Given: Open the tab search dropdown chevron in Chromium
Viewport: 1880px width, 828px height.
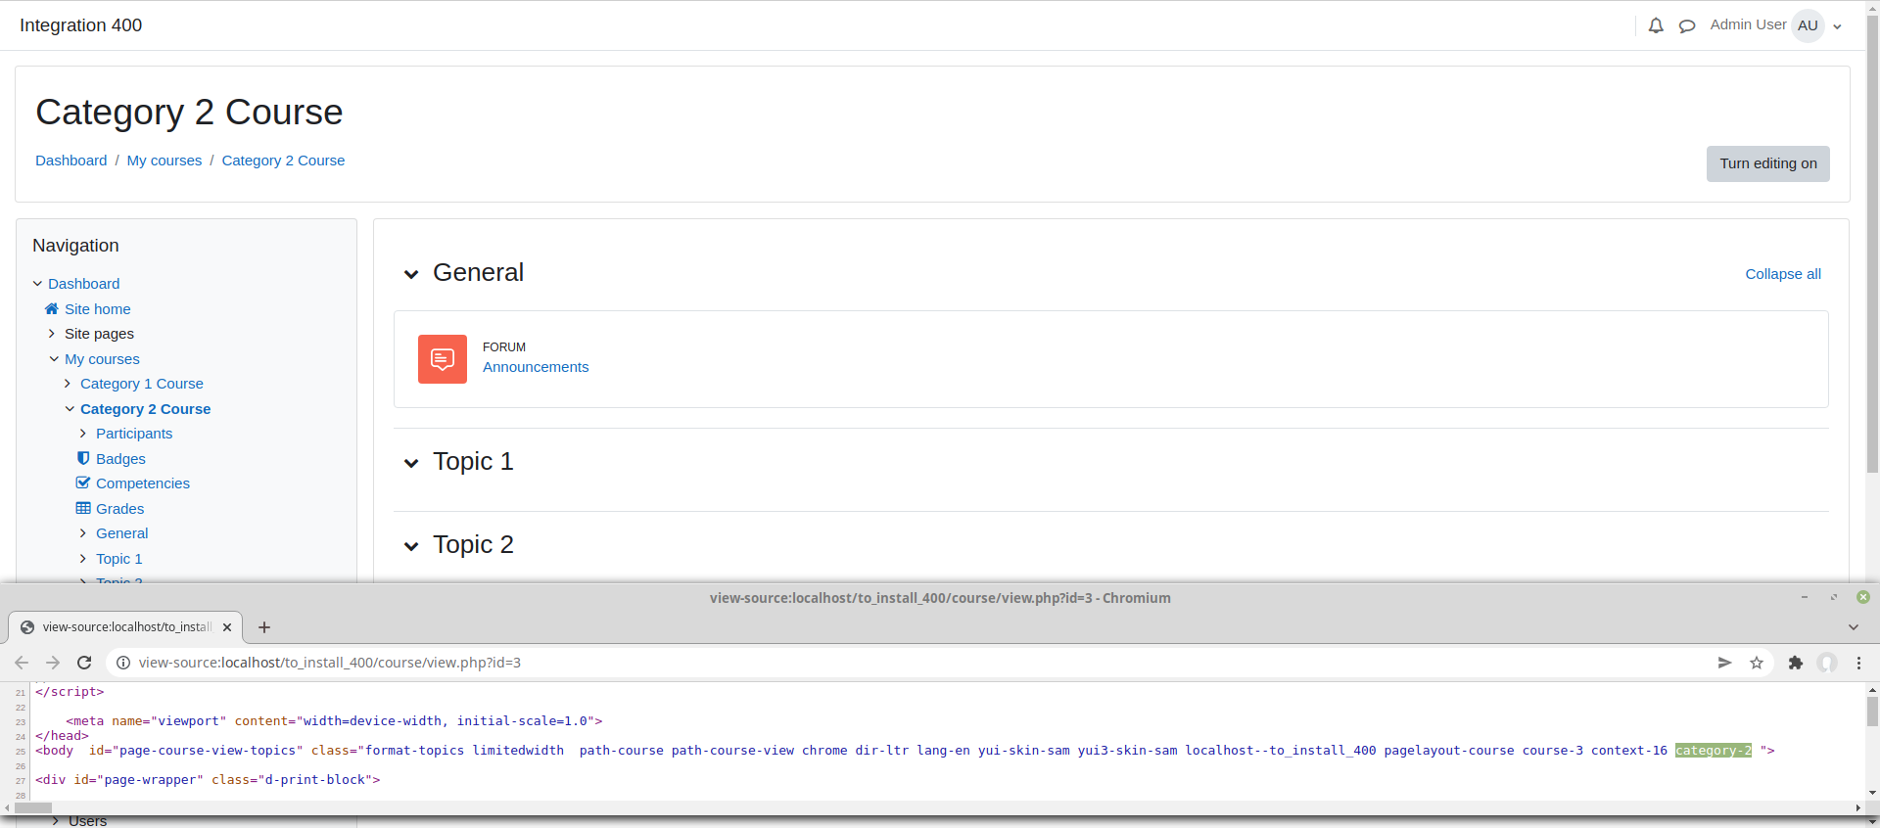Looking at the screenshot, I should 1854,626.
